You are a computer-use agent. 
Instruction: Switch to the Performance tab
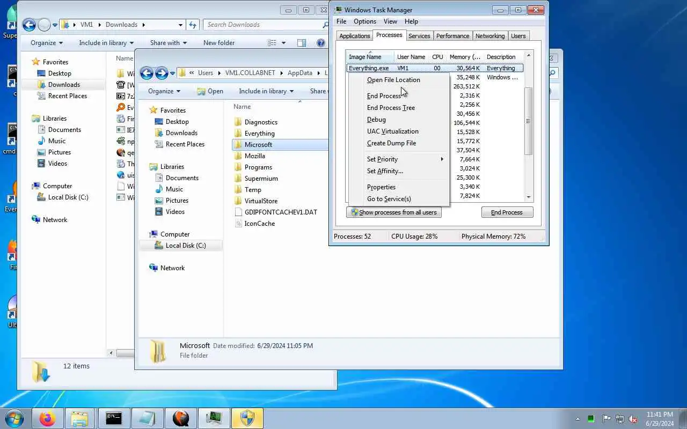pyautogui.click(x=452, y=36)
